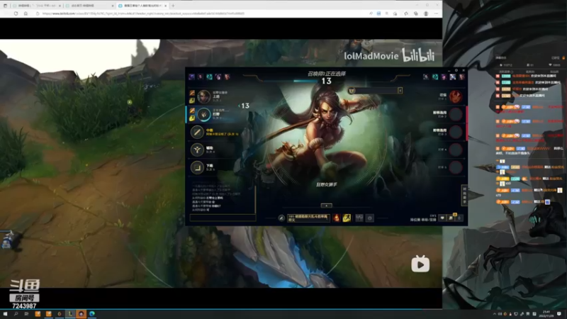Open the vertical side tab on client's right edge
The width and height of the screenshot is (567, 319).
[464, 196]
